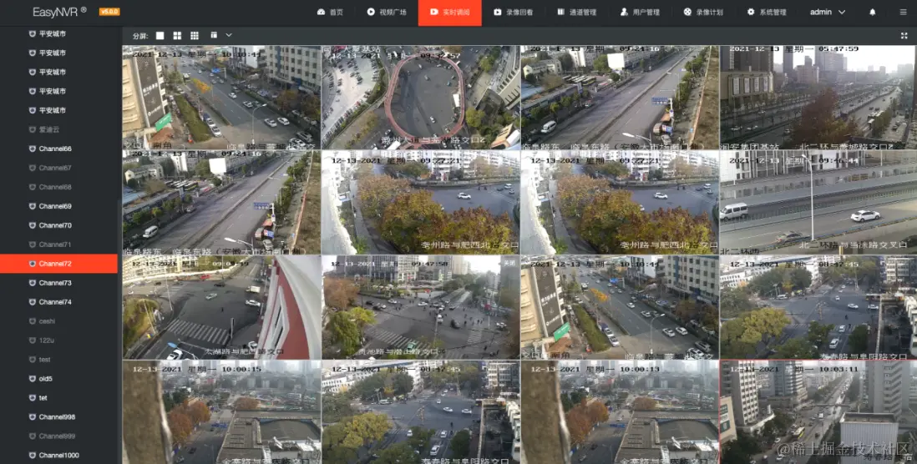Screen dimensions: 917x464
Task: Select Channel1000 in the list
Action: pos(58,455)
